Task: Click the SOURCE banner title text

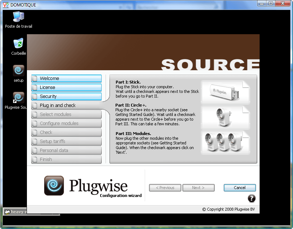Action: 210,64
